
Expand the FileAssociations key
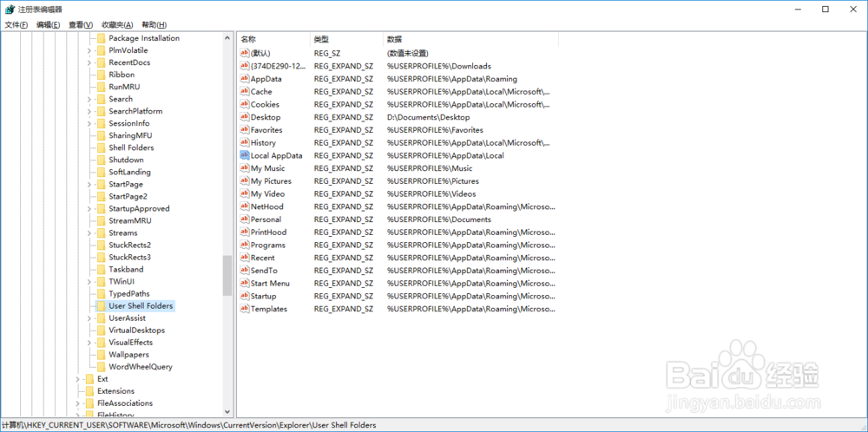pyautogui.click(x=77, y=403)
